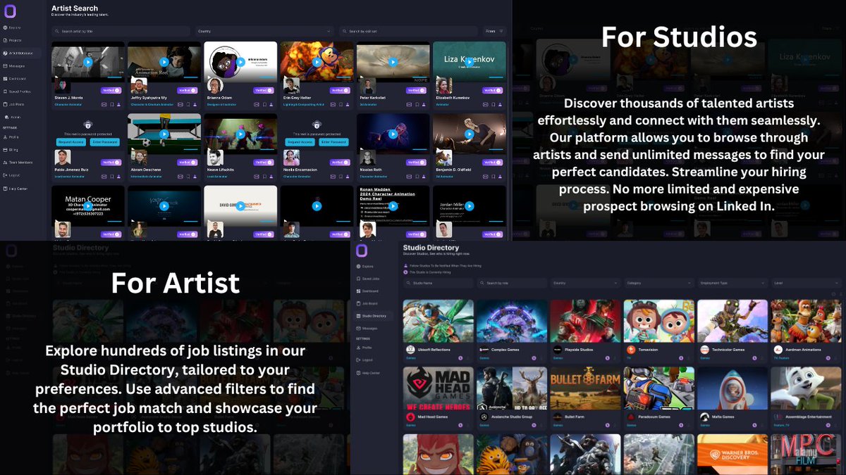Open Ubisoft Reflections studio thumbnail
The height and width of the screenshot is (475, 846).
(x=439, y=321)
